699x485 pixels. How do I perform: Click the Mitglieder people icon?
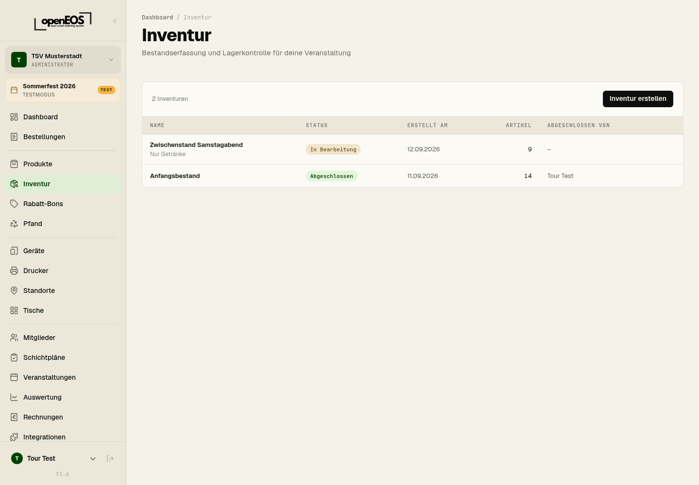[x=14, y=338]
